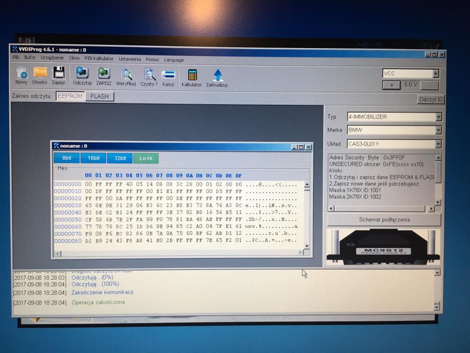Toggle the Lo-Hi byte order button
This screenshot has height=353, width=470.
(146, 158)
